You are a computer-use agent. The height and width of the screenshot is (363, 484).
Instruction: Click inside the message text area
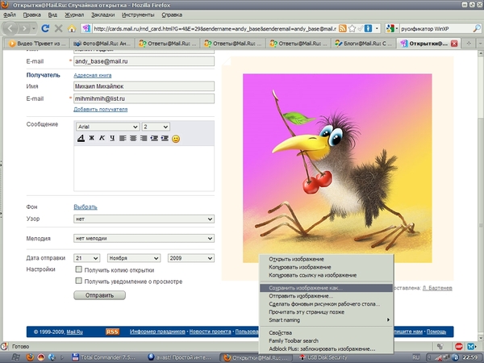144,169
